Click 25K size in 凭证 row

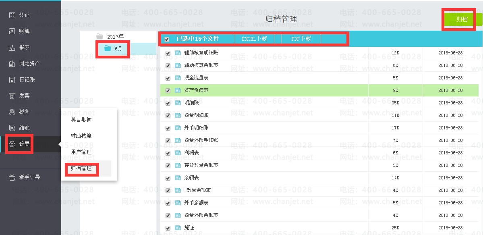396,228
